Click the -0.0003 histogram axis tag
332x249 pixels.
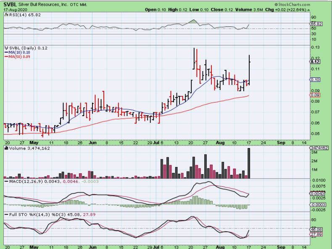318,204
